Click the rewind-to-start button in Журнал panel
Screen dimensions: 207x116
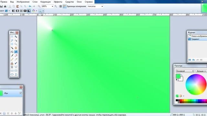coord(190,60)
